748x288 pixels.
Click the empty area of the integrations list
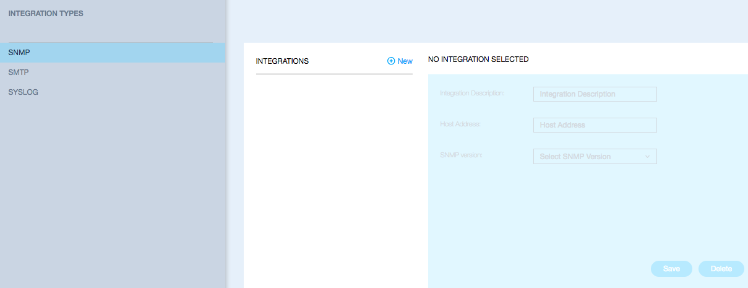tap(334, 180)
